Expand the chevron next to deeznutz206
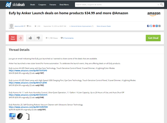 (25, 26)
